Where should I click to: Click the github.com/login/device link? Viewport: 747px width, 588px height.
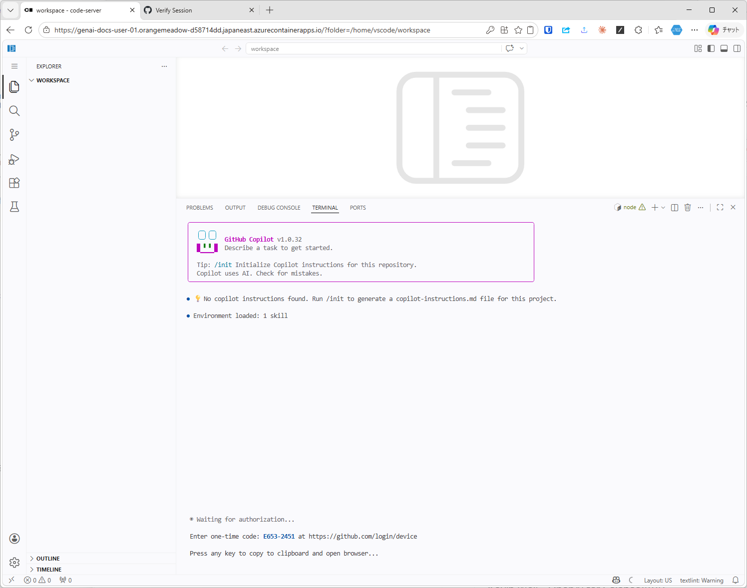363,537
